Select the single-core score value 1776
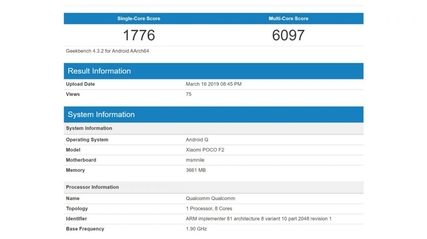427x239 pixels. tap(139, 35)
